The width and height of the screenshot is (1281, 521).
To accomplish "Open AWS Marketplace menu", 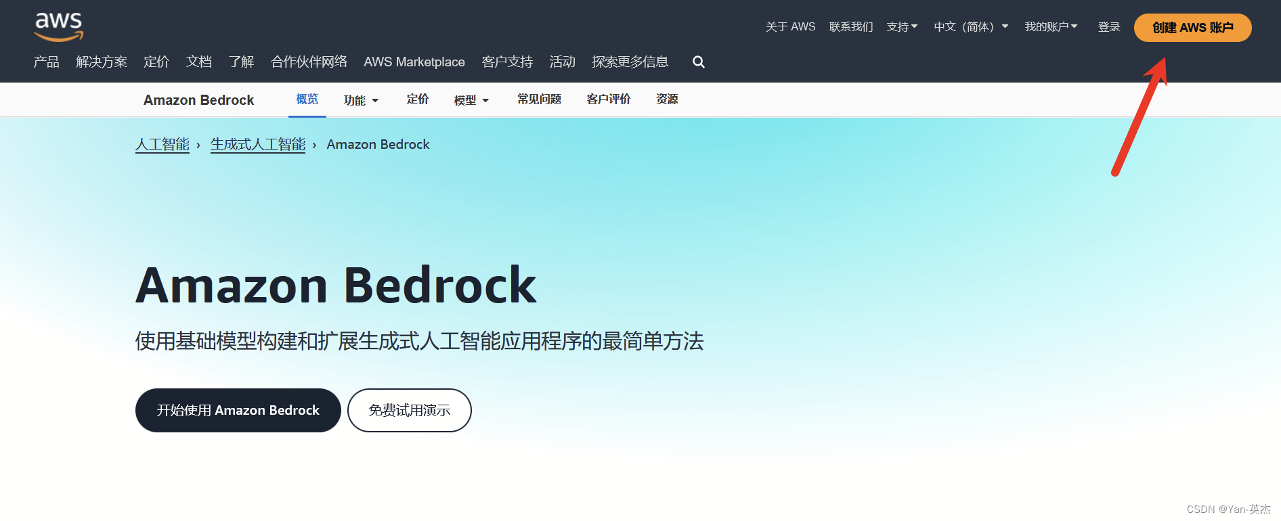I will click(414, 62).
